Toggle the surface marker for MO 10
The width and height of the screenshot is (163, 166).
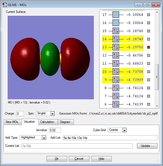point(149,72)
